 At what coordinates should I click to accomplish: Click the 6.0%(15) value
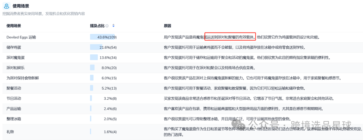tap(109, 78)
